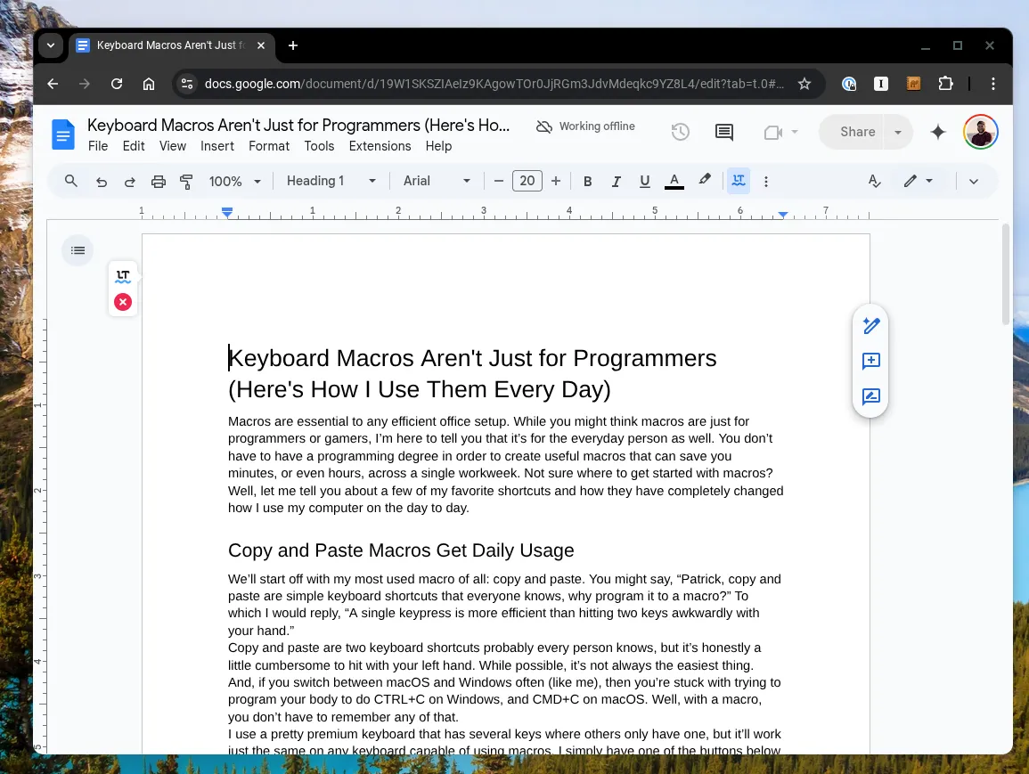
Task: Click the print icon in toolbar
Action: (x=159, y=182)
